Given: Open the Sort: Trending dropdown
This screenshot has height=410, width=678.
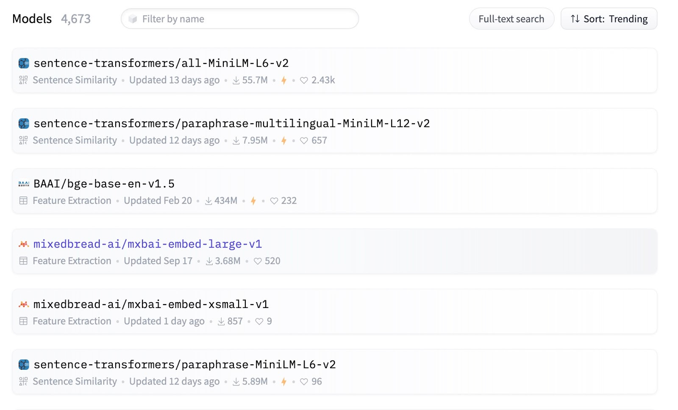Looking at the screenshot, I should point(609,19).
